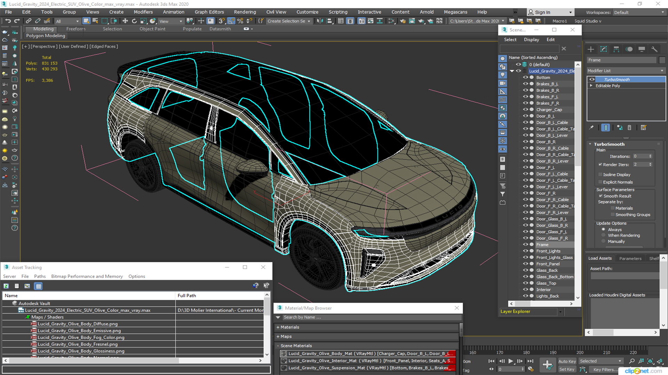Check Separate by Smoothing Groups

613,215
